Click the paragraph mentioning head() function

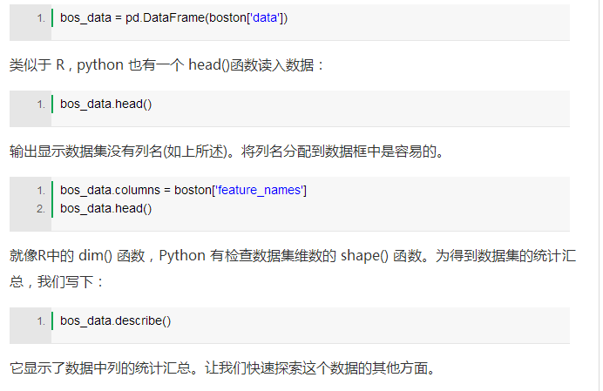pos(166,65)
